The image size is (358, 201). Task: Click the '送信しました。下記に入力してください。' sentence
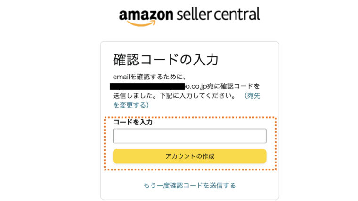[174, 96]
